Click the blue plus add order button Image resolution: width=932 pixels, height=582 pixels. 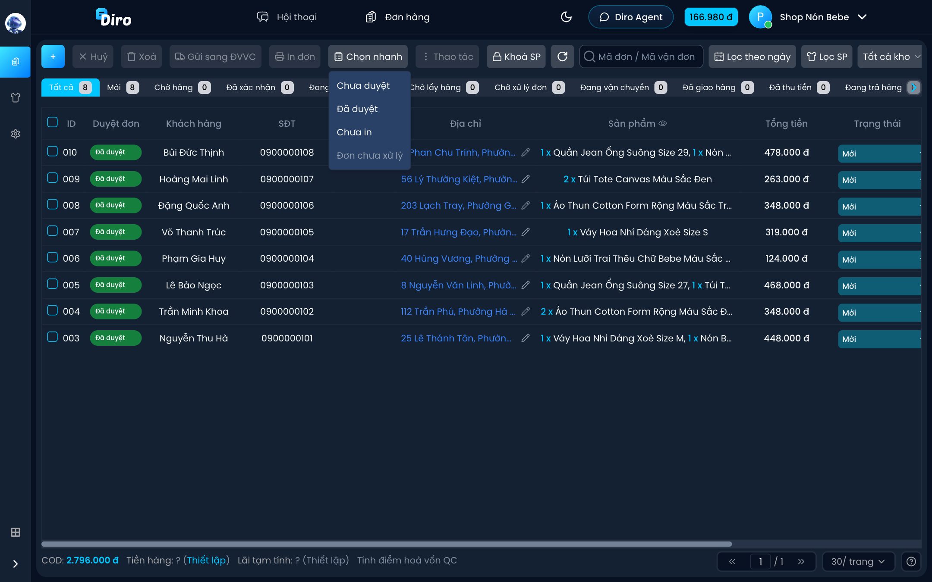(53, 56)
